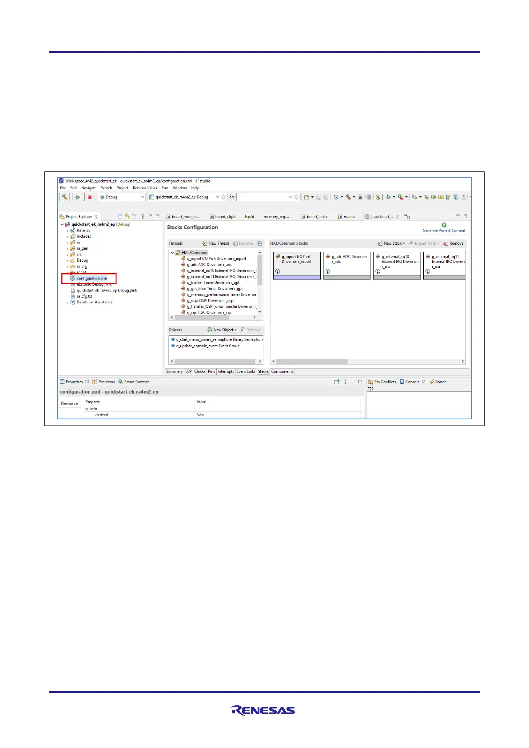Viewport: 529px width, 748px height.
Task: Collapse the HAL/Common thread node
Action: click(x=173, y=253)
